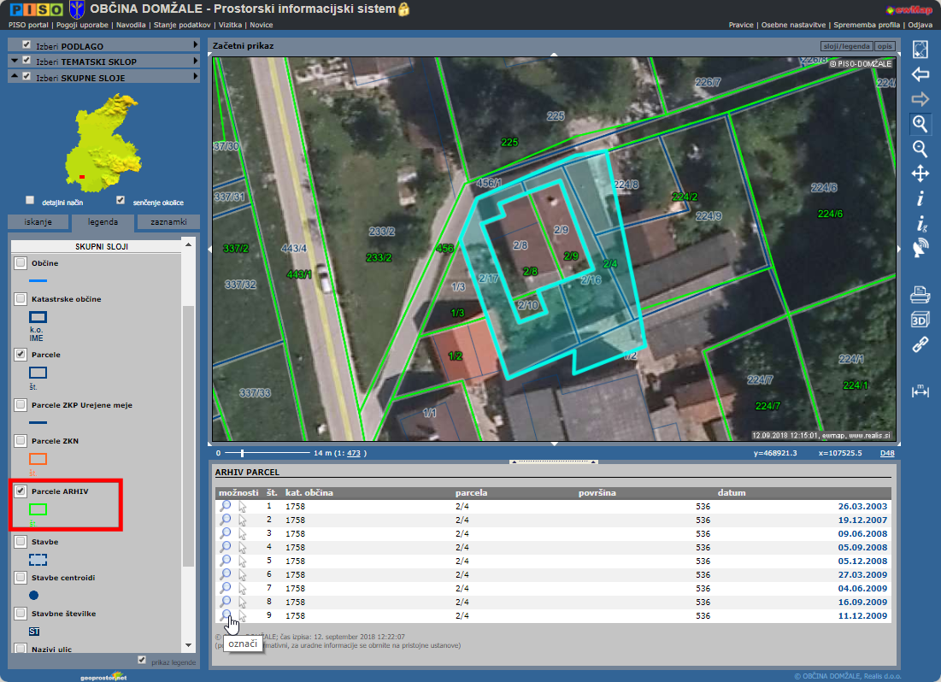Uncheck the Parcele ARHIV layer checkbox
The height and width of the screenshot is (682, 941).
coord(21,491)
